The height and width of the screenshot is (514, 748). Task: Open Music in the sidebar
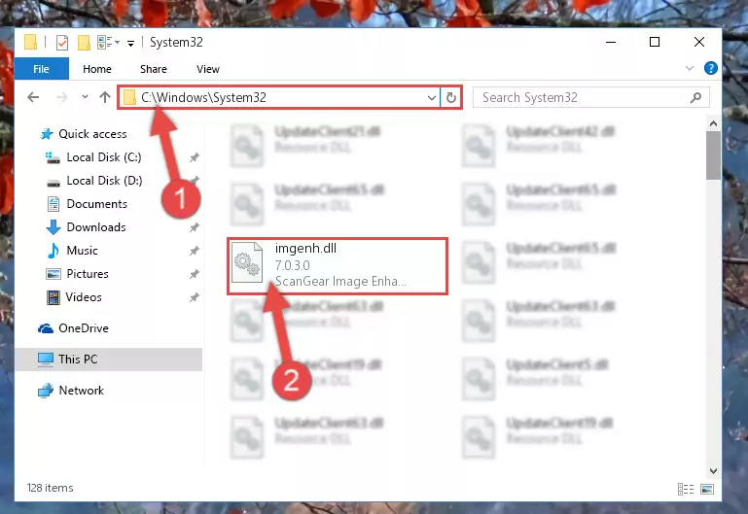pos(82,251)
